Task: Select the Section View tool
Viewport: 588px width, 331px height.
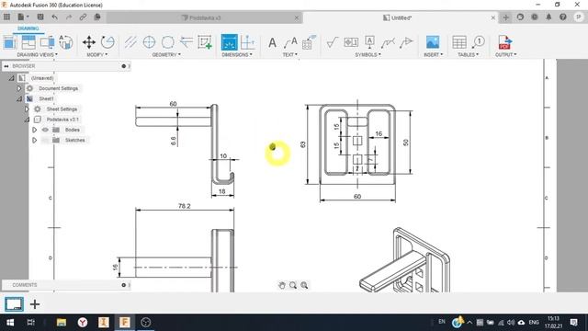Action: [47, 42]
